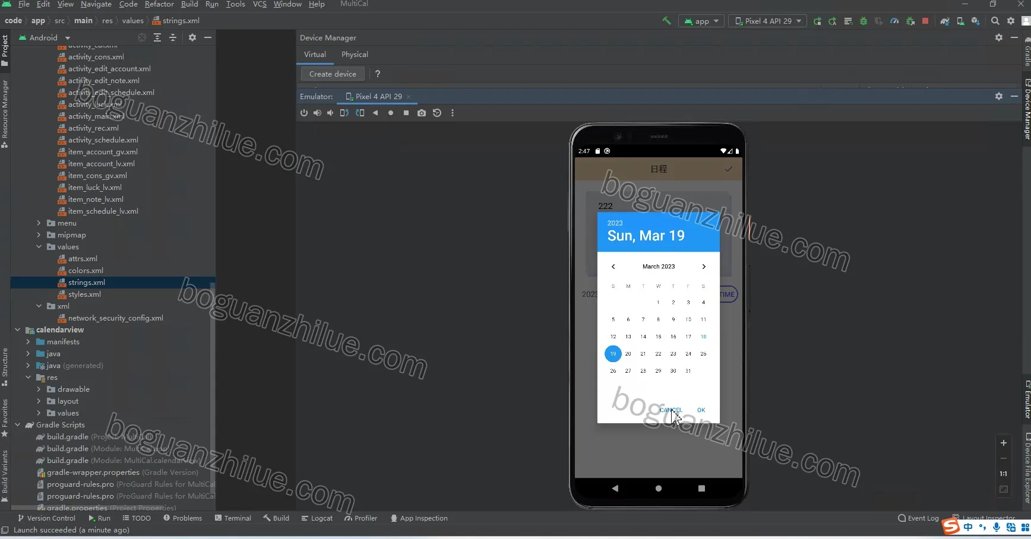The height and width of the screenshot is (539, 1031).
Task: Open IDE settings gear in main toolbar
Action: tap(1011, 21)
